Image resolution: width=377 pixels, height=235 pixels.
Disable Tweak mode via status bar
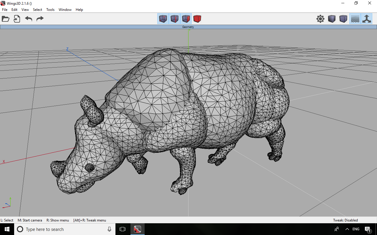[345, 220]
